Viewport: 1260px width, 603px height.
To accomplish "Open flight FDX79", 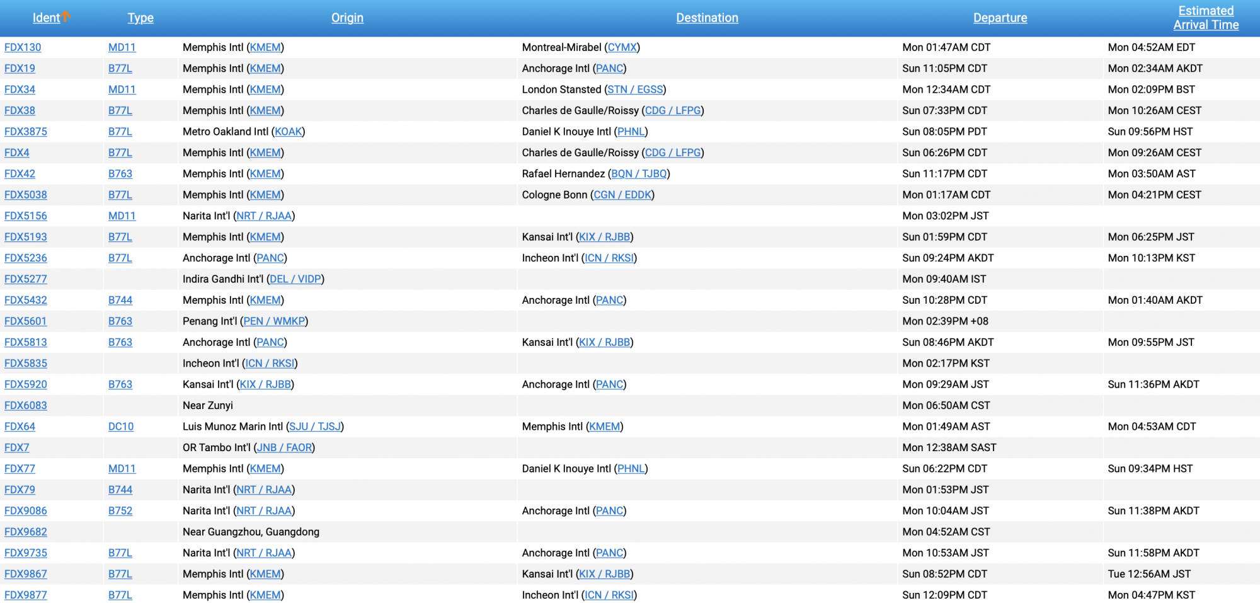I will coord(20,490).
